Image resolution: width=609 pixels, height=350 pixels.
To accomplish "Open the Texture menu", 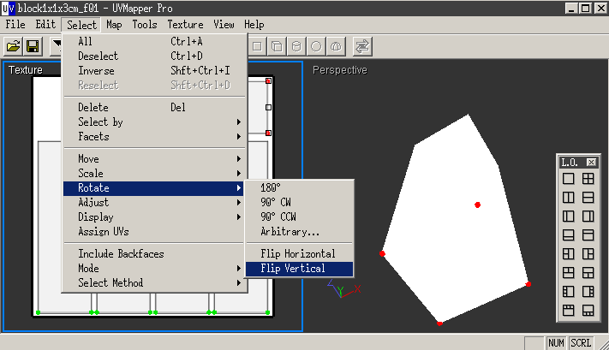I will (185, 25).
